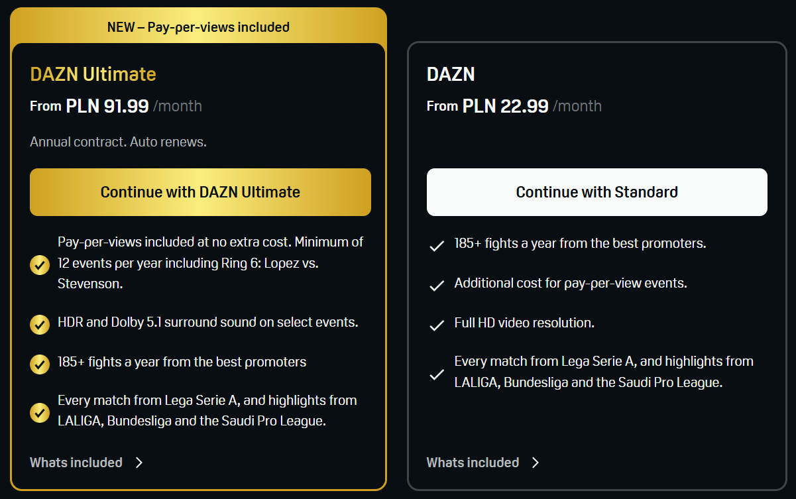Open Whats included link under standard DAZN plan
Viewport: 796px width, 499px height.
pos(473,463)
